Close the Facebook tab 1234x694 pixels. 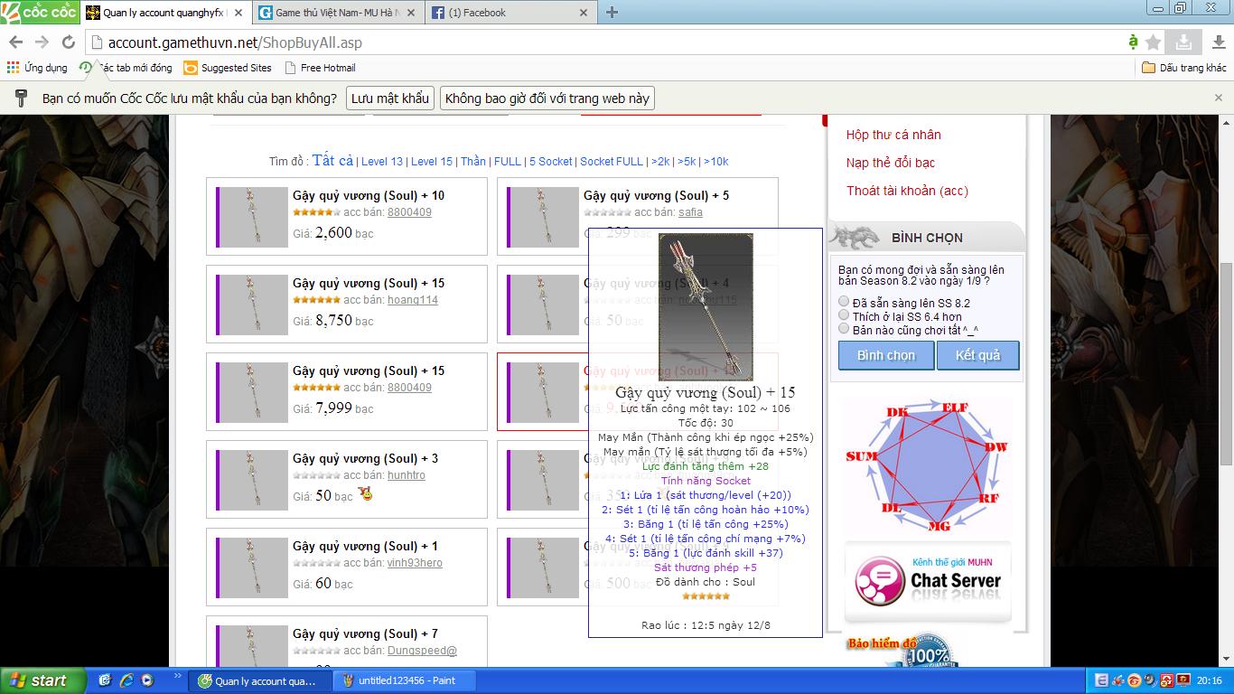pyautogui.click(x=584, y=13)
